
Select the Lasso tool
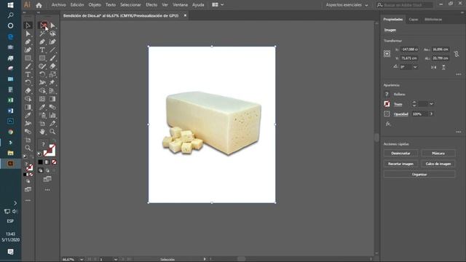point(52,33)
